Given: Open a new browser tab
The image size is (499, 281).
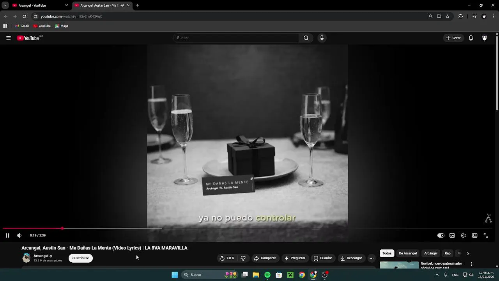Looking at the screenshot, I should pyautogui.click(x=138, y=5).
